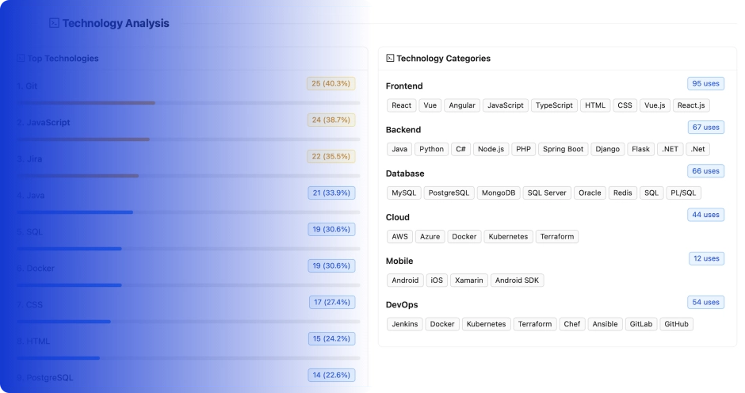Click the 67 uses Backend badge
Image resolution: width=745 pixels, height=393 pixels.
[x=705, y=127]
